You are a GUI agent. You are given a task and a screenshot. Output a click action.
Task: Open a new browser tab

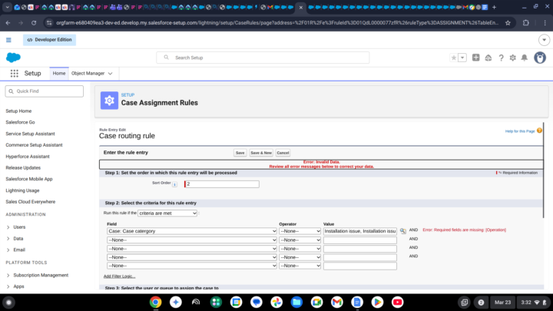(x=494, y=7)
